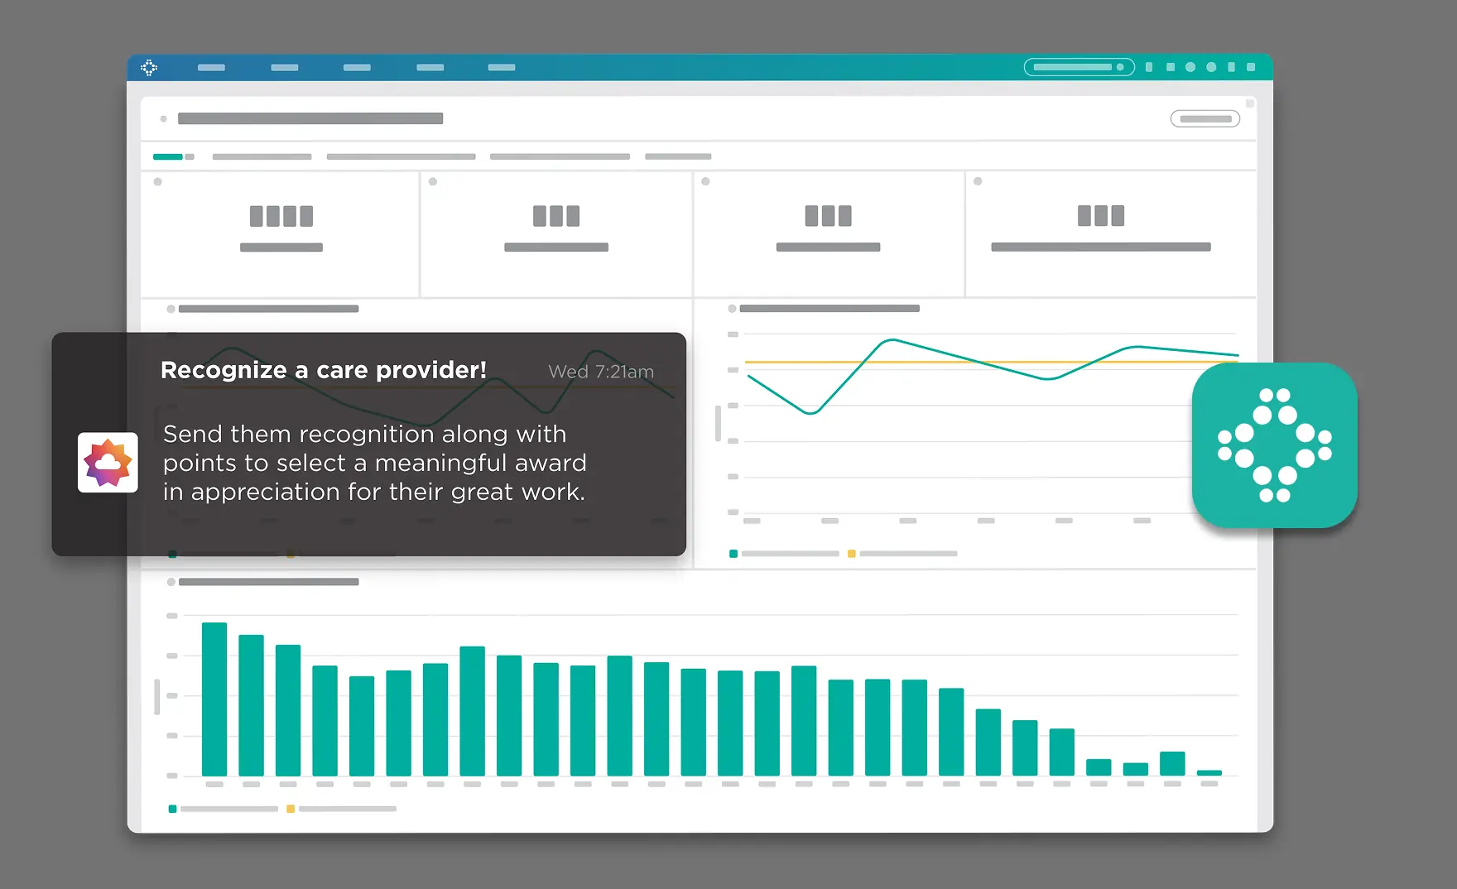Click the app logo icon in the top navigation bar
This screenshot has width=1457, height=889.
(149, 67)
